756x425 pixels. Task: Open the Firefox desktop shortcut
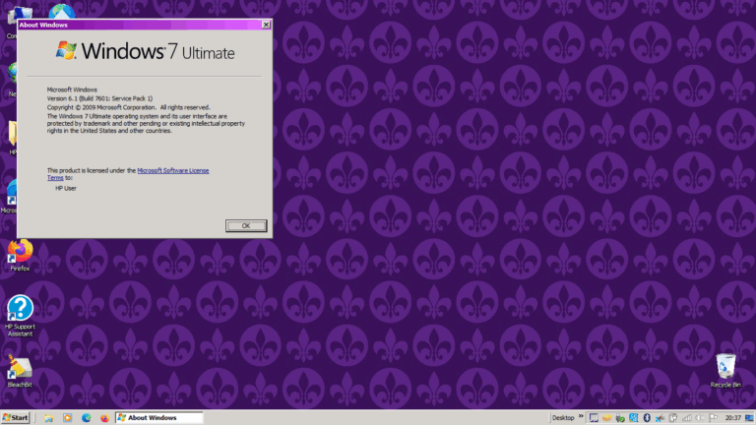point(20,256)
